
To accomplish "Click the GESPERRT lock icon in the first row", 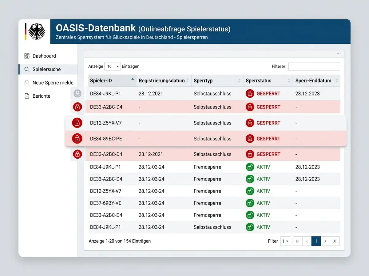I will [250, 93].
